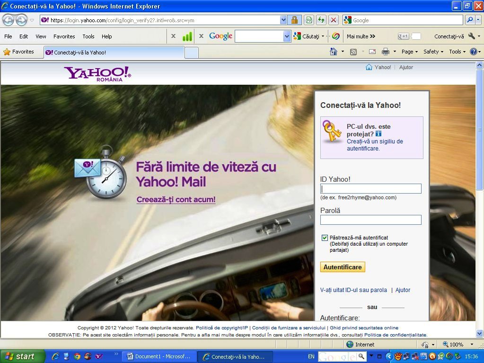Image resolution: width=484 pixels, height=363 pixels.
Task: Open the Help menu
Action: click(107, 36)
